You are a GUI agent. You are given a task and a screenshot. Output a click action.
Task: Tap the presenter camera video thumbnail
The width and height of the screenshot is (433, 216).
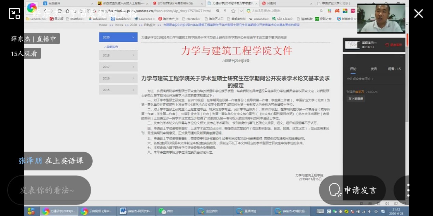tap(381, 18)
